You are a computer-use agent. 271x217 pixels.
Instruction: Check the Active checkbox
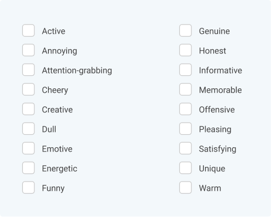point(28,31)
